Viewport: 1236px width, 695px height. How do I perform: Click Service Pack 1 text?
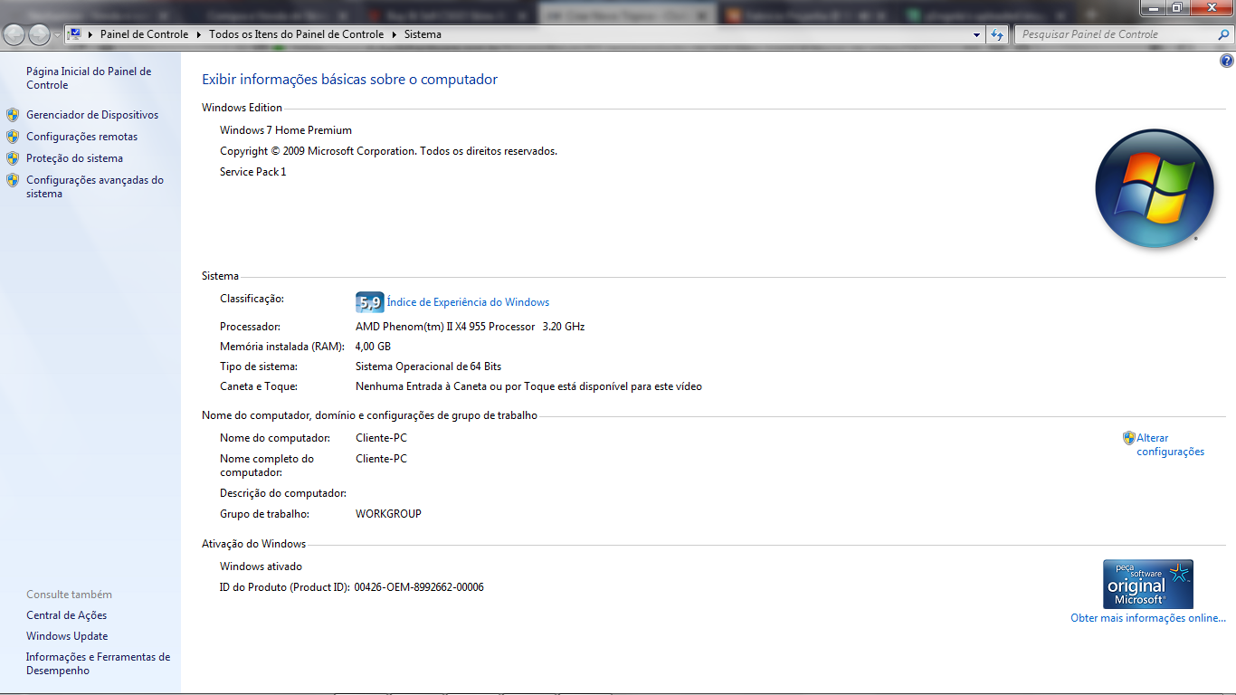253,172
